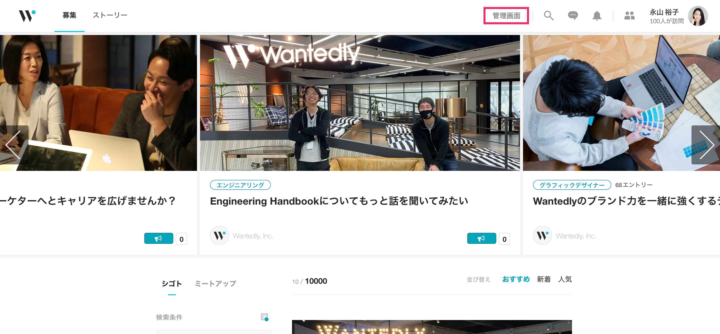Click the エンジニアリング tag
Viewport: 720px width, 334px height.
coord(240,185)
